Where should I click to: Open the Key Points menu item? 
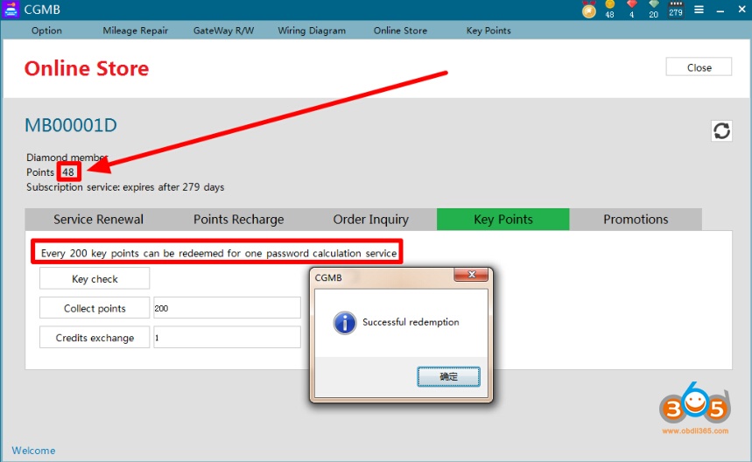click(488, 31)
